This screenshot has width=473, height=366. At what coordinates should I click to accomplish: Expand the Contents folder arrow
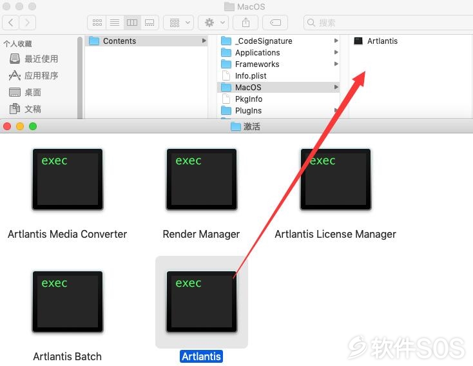coord(204,41)
